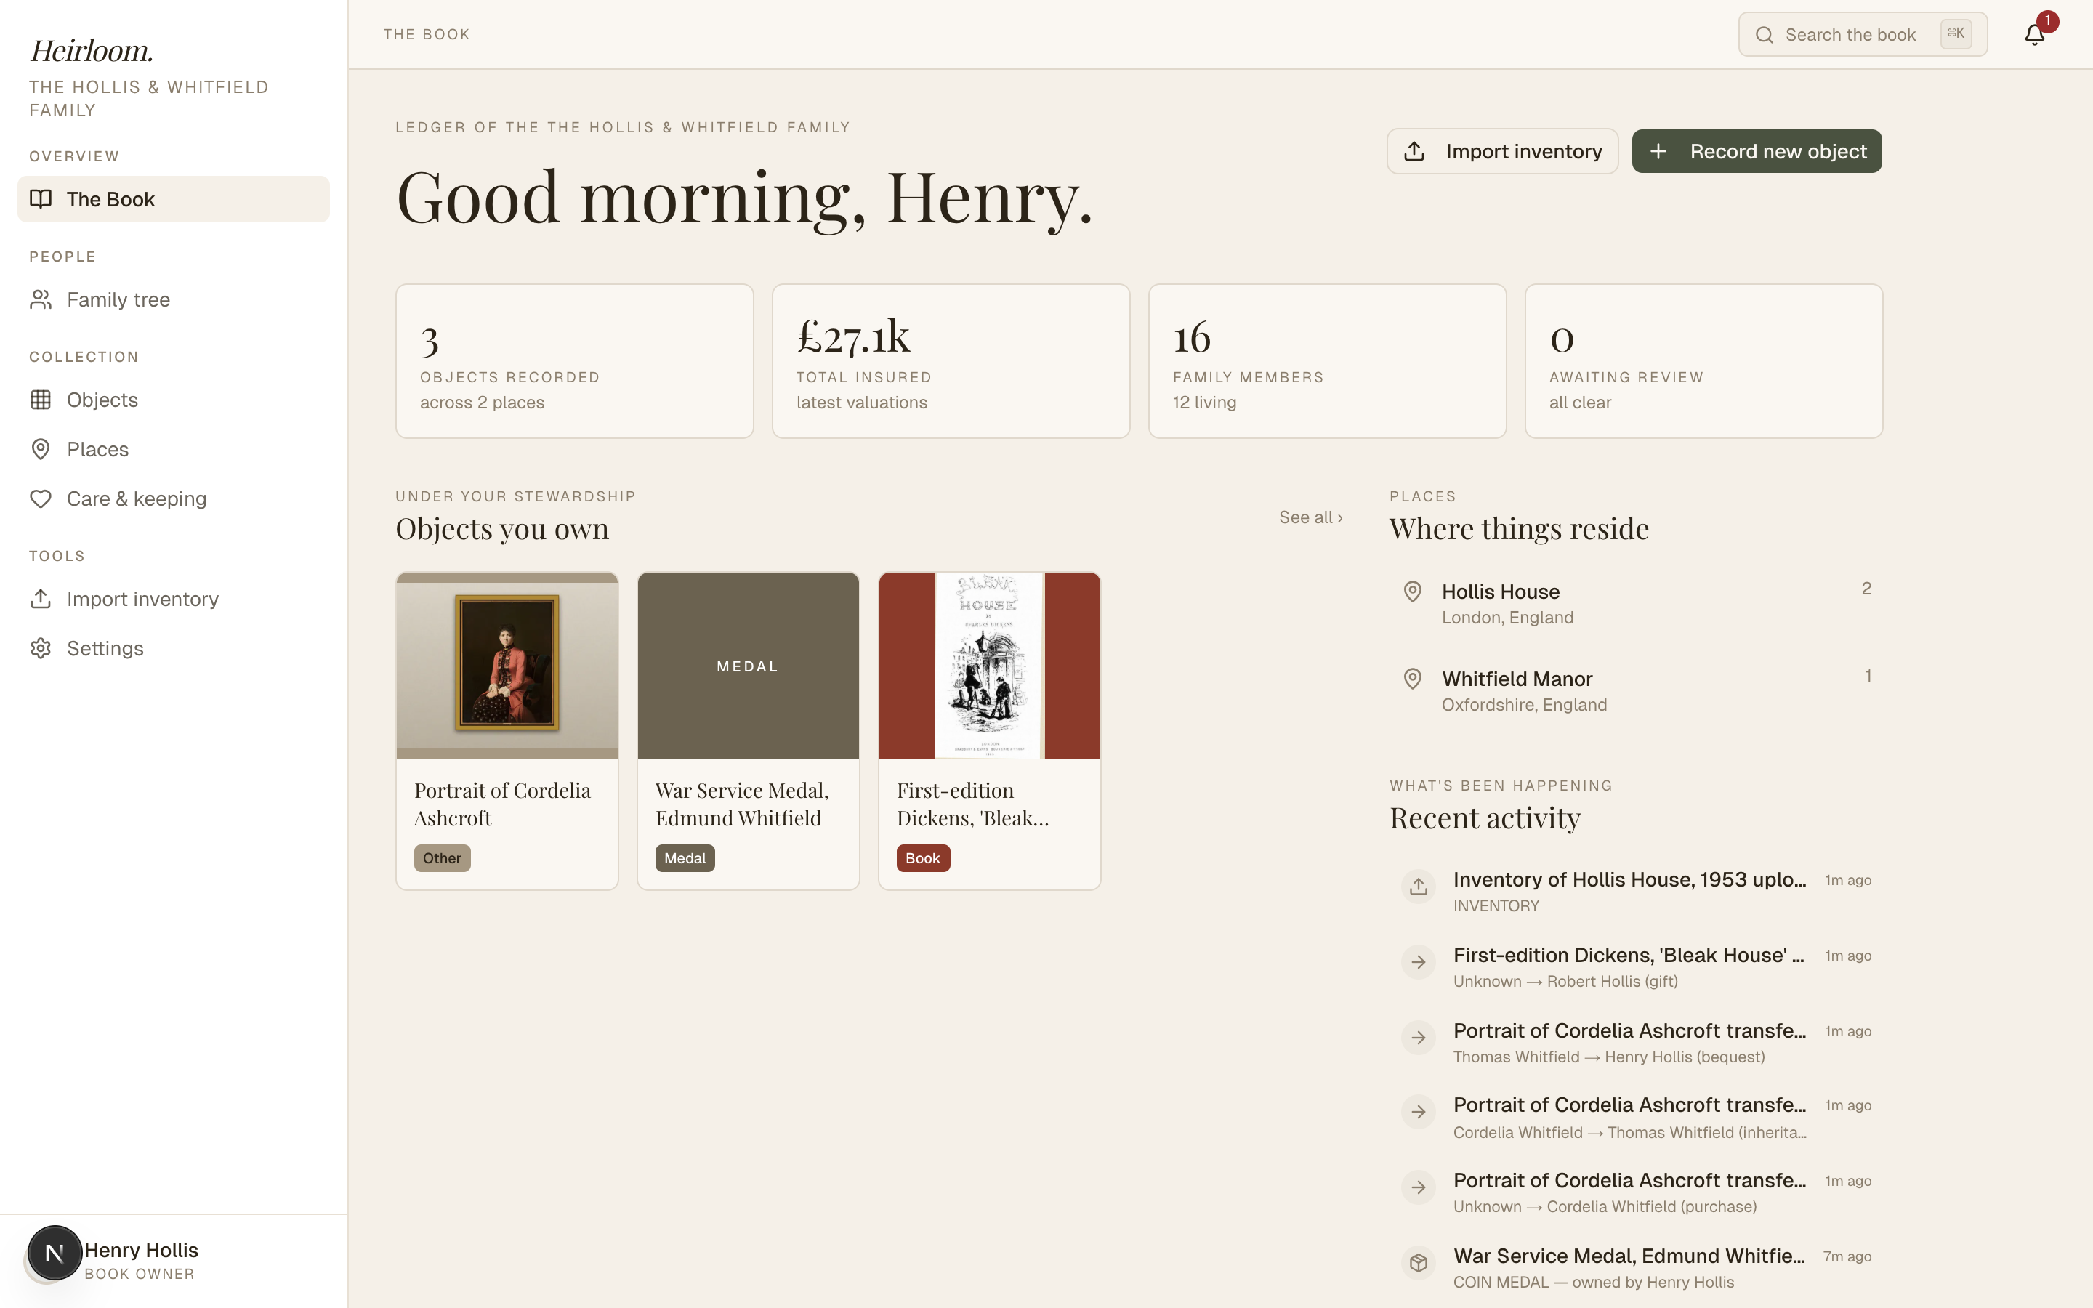Go to Objects in the sidebar
The image size is (2093, 1308).
pos(173,400)
